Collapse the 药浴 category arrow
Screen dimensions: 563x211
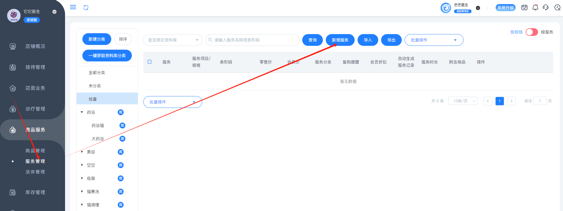(82, 112)
